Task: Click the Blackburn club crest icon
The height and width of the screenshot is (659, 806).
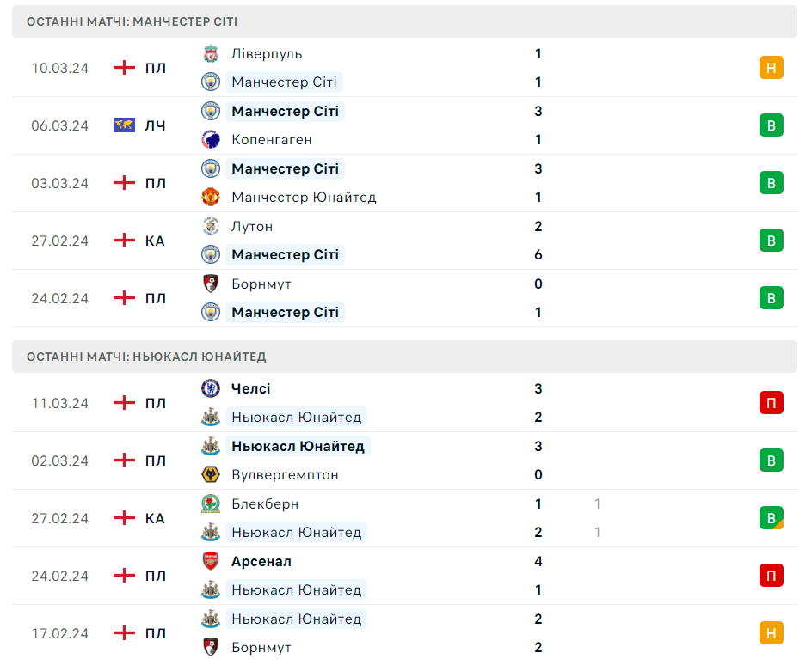Action: pyautogui.click(x=211, y=503)
